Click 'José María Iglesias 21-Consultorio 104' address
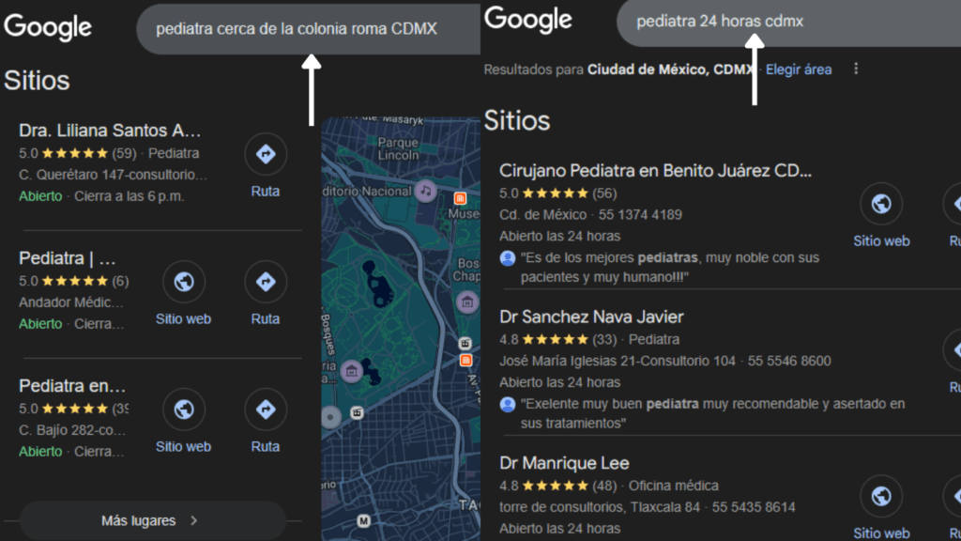 click(x=618, y=361)
